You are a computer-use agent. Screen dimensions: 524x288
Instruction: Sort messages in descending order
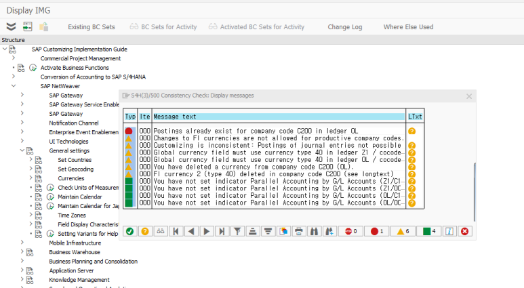click(268, 231)
